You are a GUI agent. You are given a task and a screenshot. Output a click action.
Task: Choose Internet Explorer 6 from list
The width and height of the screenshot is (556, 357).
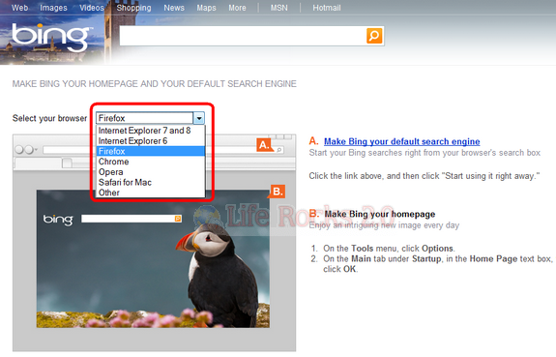pyautogui.click(x=151, y=141)
